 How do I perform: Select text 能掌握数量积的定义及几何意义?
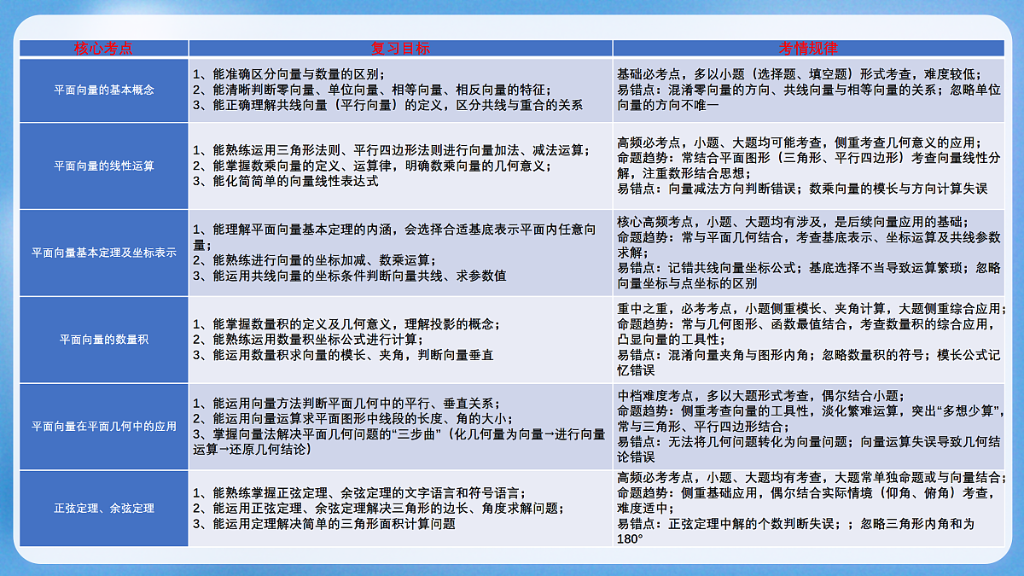click(x=300, y=324)
